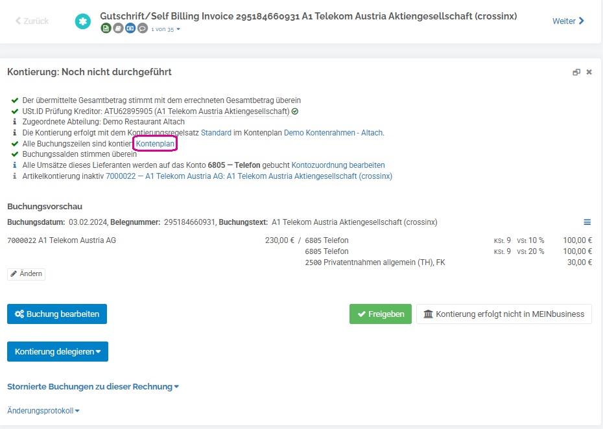Open the Standard Kontierungsregelsatz link
The height and width of the screenshot is (429, 603).
point(216,133)
